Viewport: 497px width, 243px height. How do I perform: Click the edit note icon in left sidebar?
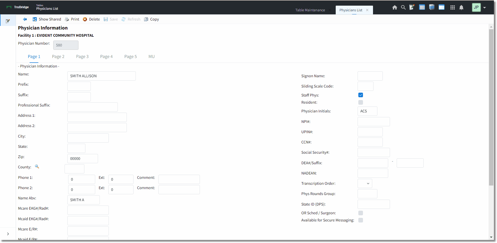click(x=8, y=21)
